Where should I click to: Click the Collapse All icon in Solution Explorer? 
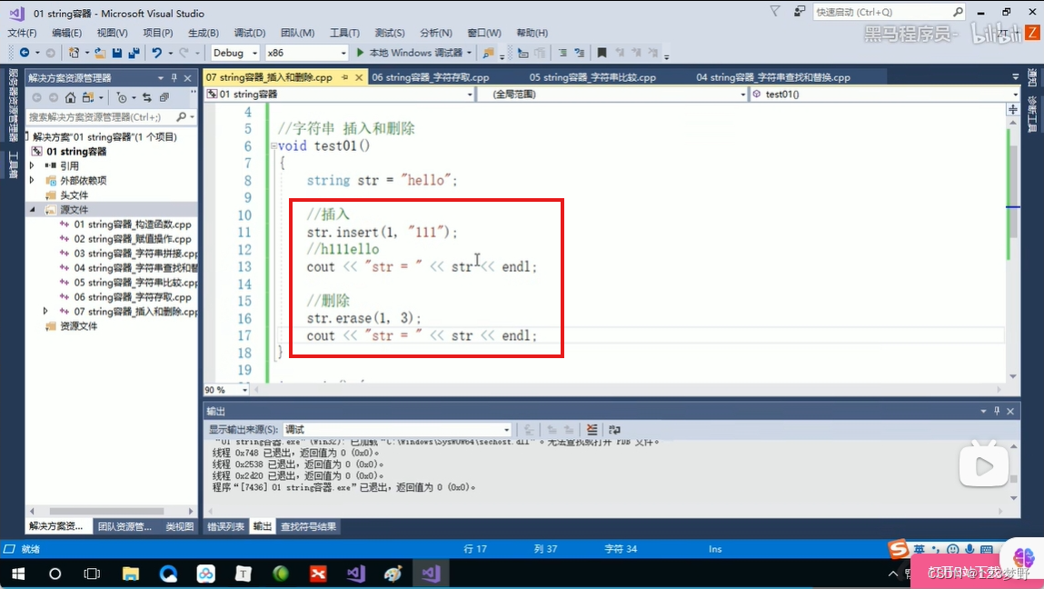coord(164,97)
